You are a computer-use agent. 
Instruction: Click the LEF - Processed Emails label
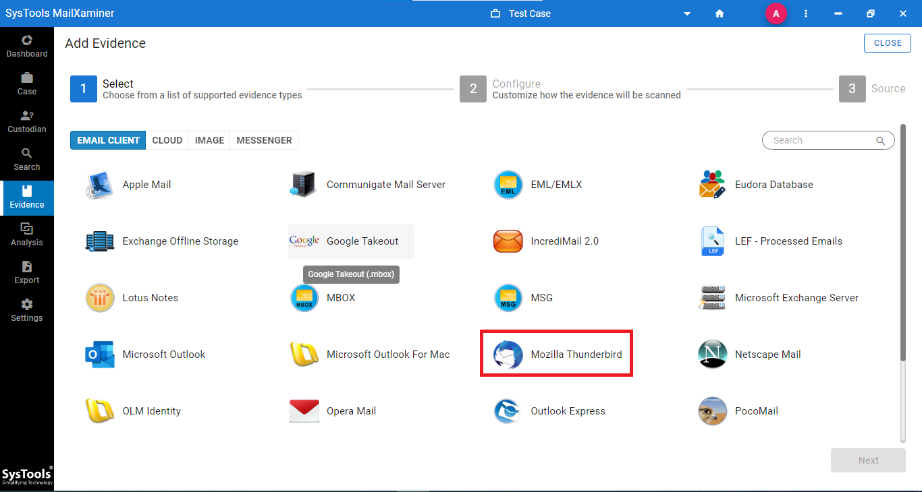(788, 241)
